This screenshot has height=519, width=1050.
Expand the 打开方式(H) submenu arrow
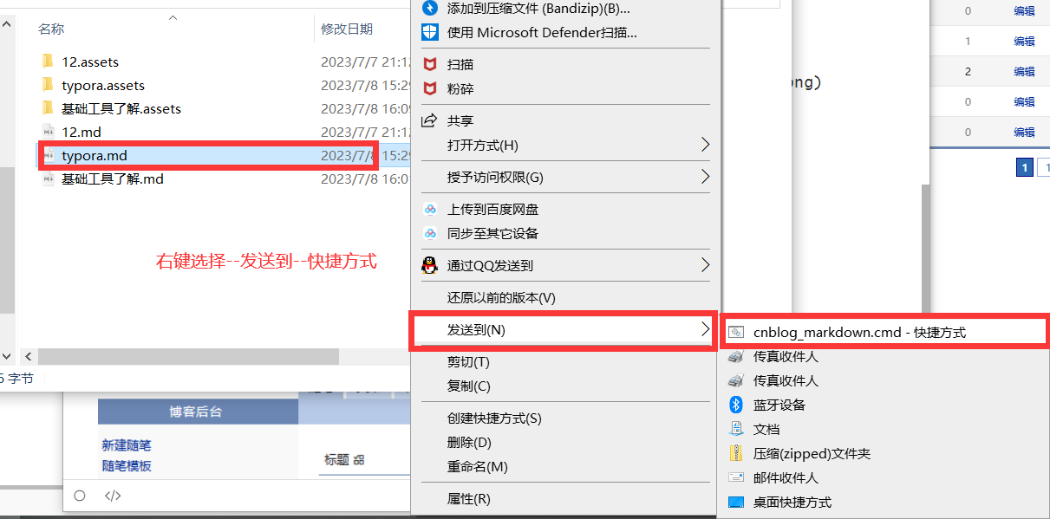coord(705,145)
